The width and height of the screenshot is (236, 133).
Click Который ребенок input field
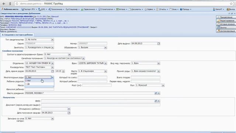[x=93, y=81]
